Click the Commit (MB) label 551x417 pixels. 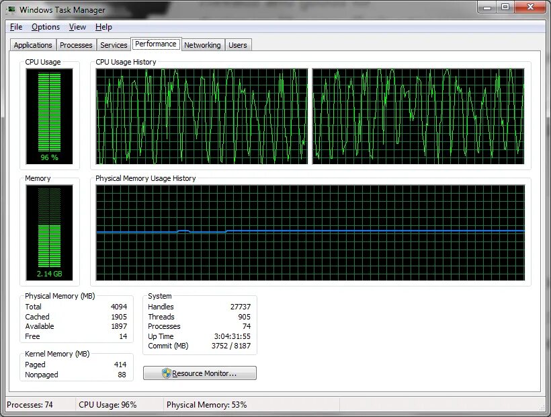coord(168,346)
